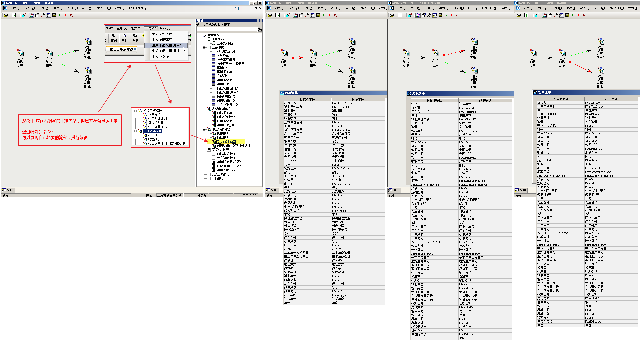This screenshot has height=343, width=641.
Task: Click the binoculars search icon in project panel
Action: coord(260,29)
